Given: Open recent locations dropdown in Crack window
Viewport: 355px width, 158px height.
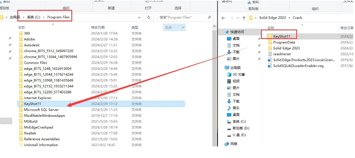Looking at the screenshot, I should tap(238, 18).
